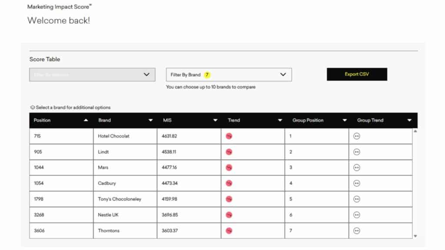Click group position 1 for Hotel Chocolat
The height and width of the screenshot is (250, 445).
tap(290, 136)
